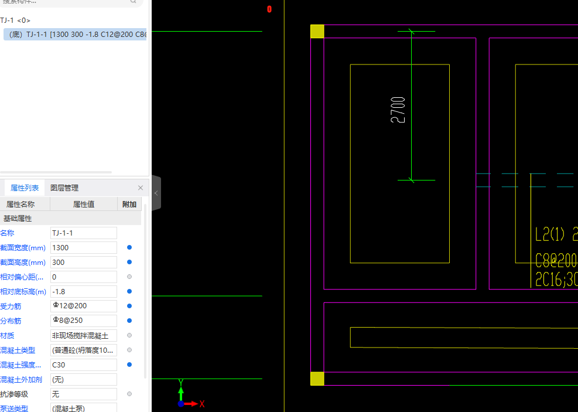The height and width of the screenshot is (412, 578).
Task: Select the TJ-1 <0> component group
Action: point(15,21)
